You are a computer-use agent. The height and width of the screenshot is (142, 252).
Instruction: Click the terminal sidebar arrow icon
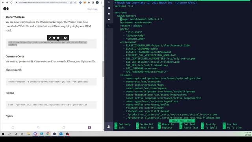point(109,19)
